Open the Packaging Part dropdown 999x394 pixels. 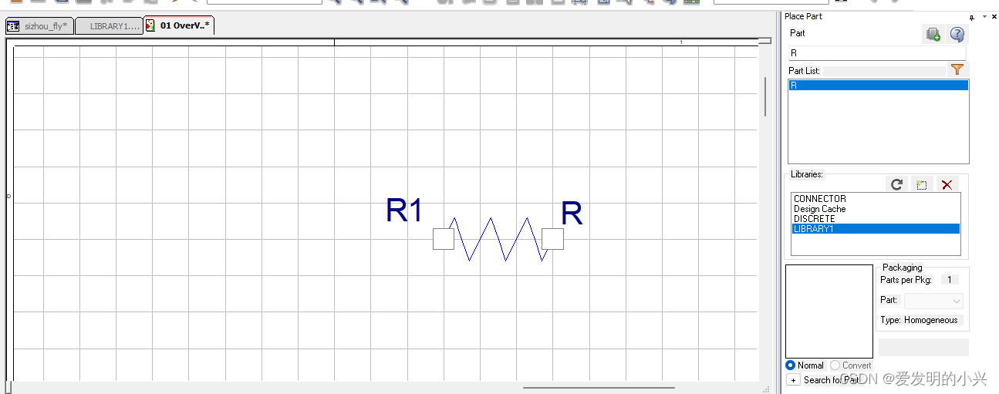[x=933, y=301]
